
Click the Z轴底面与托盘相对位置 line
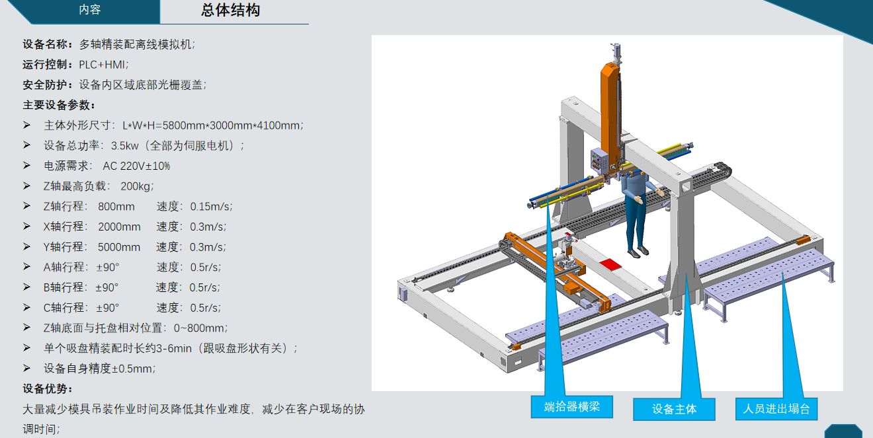tap(136, 328)
